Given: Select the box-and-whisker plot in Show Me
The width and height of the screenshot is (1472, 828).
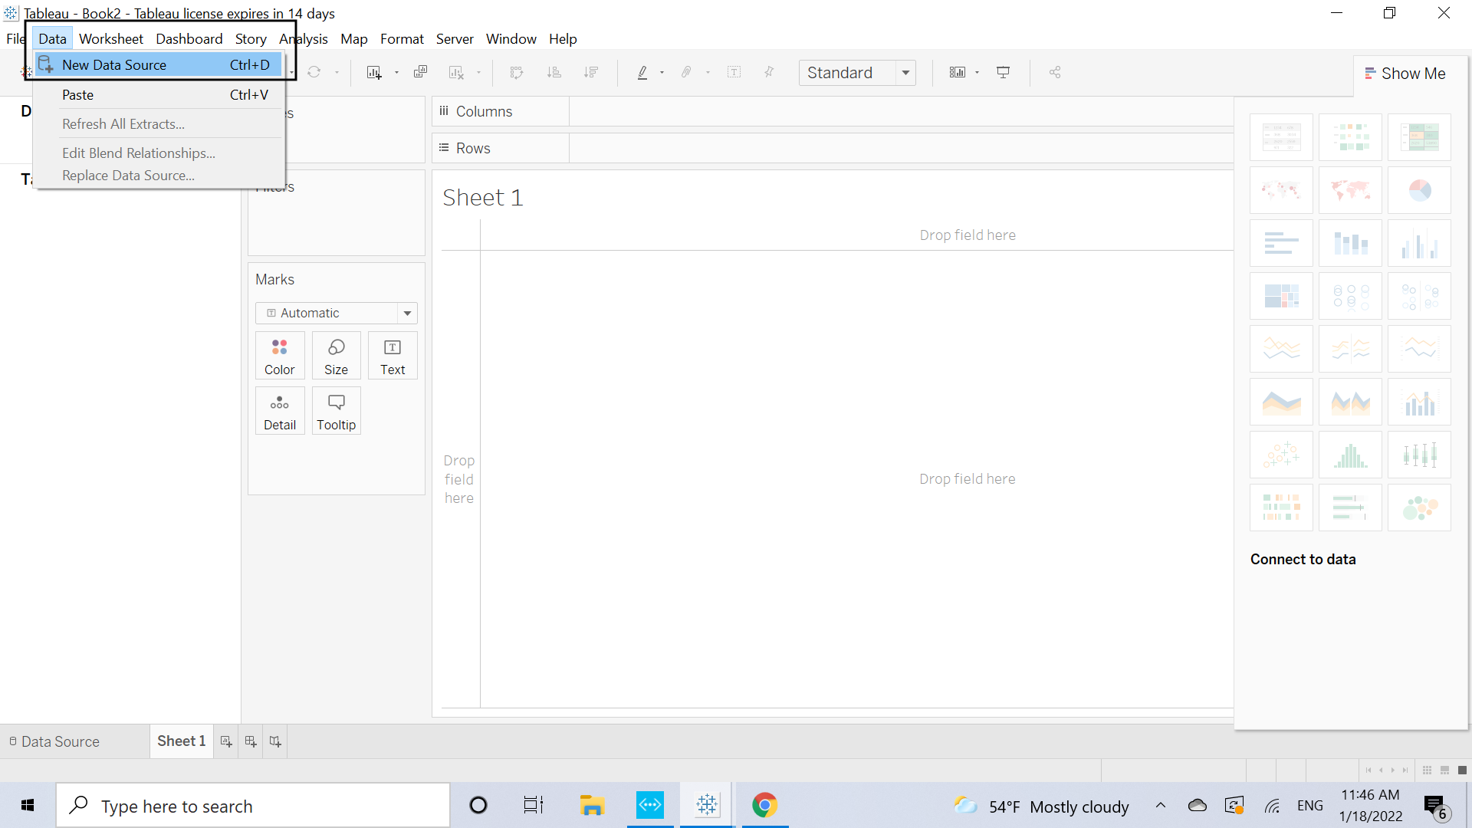Looking at the screenshot, I should point(1419,455).
